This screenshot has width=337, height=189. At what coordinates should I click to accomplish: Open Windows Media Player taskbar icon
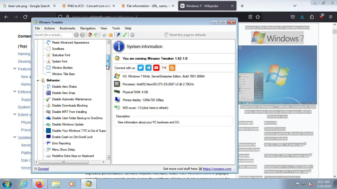point(72,184)
